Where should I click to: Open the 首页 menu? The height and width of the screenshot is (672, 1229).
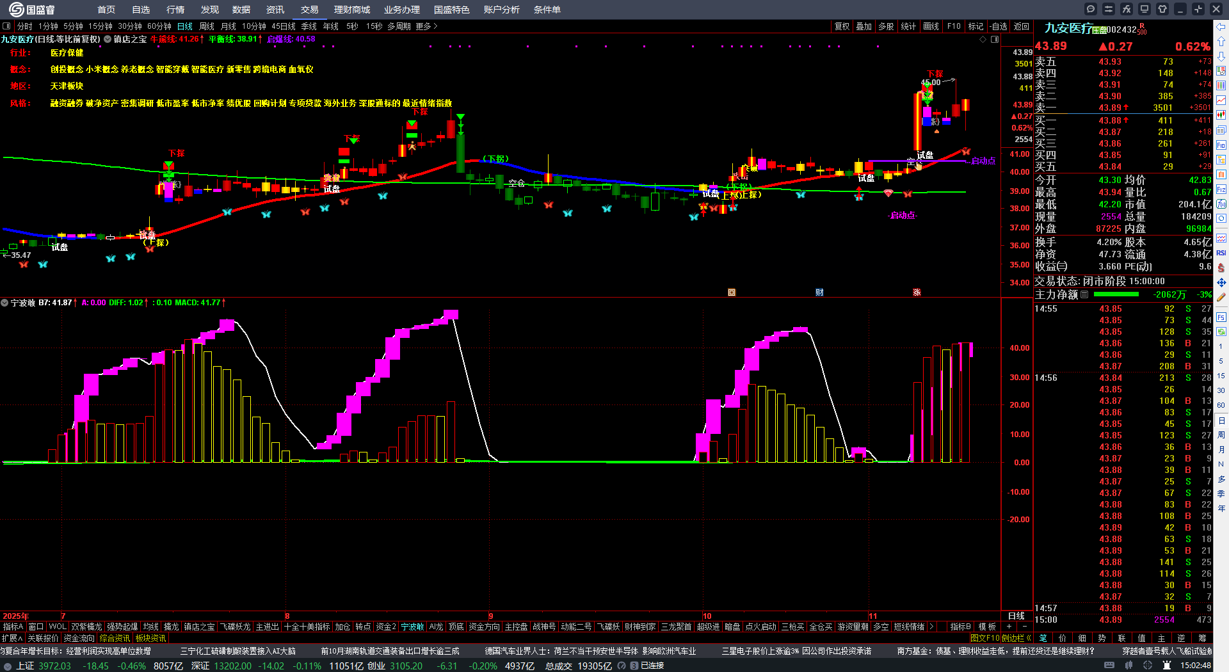click(x=106, y=10)
